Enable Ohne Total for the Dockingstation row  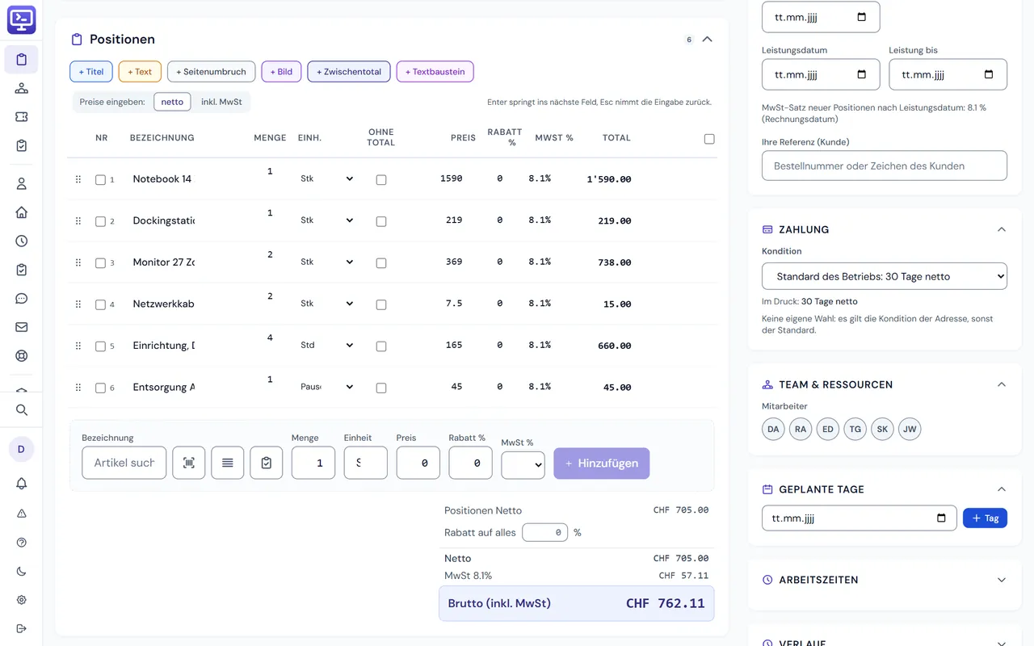pos(381,221)
